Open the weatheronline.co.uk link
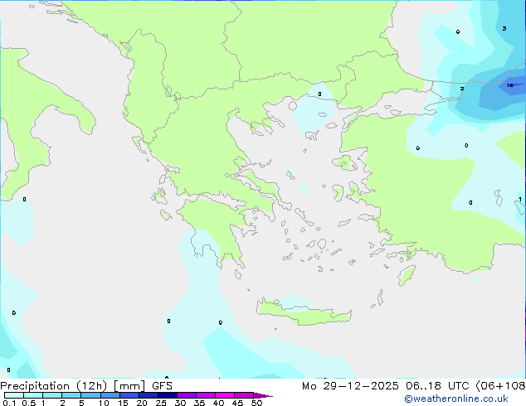526x406 pixels. tap(456, 399)
